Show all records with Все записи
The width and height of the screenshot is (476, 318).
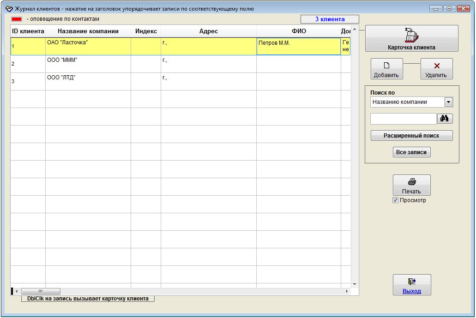(411, 152)
